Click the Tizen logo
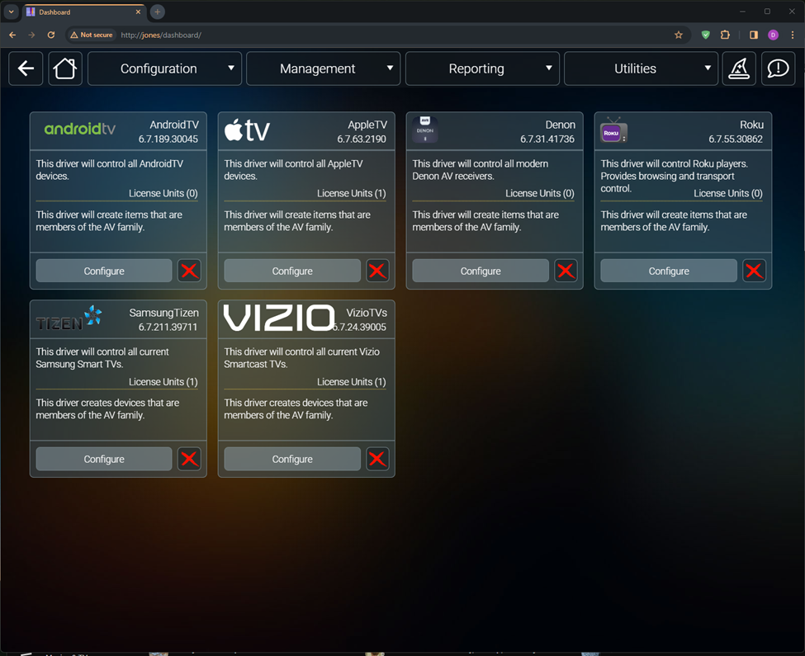805x656 pixels. point(69,319)
